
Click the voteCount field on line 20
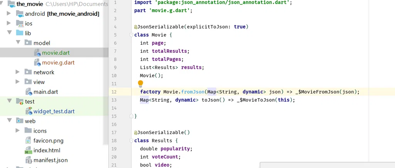tap(165, 157)
